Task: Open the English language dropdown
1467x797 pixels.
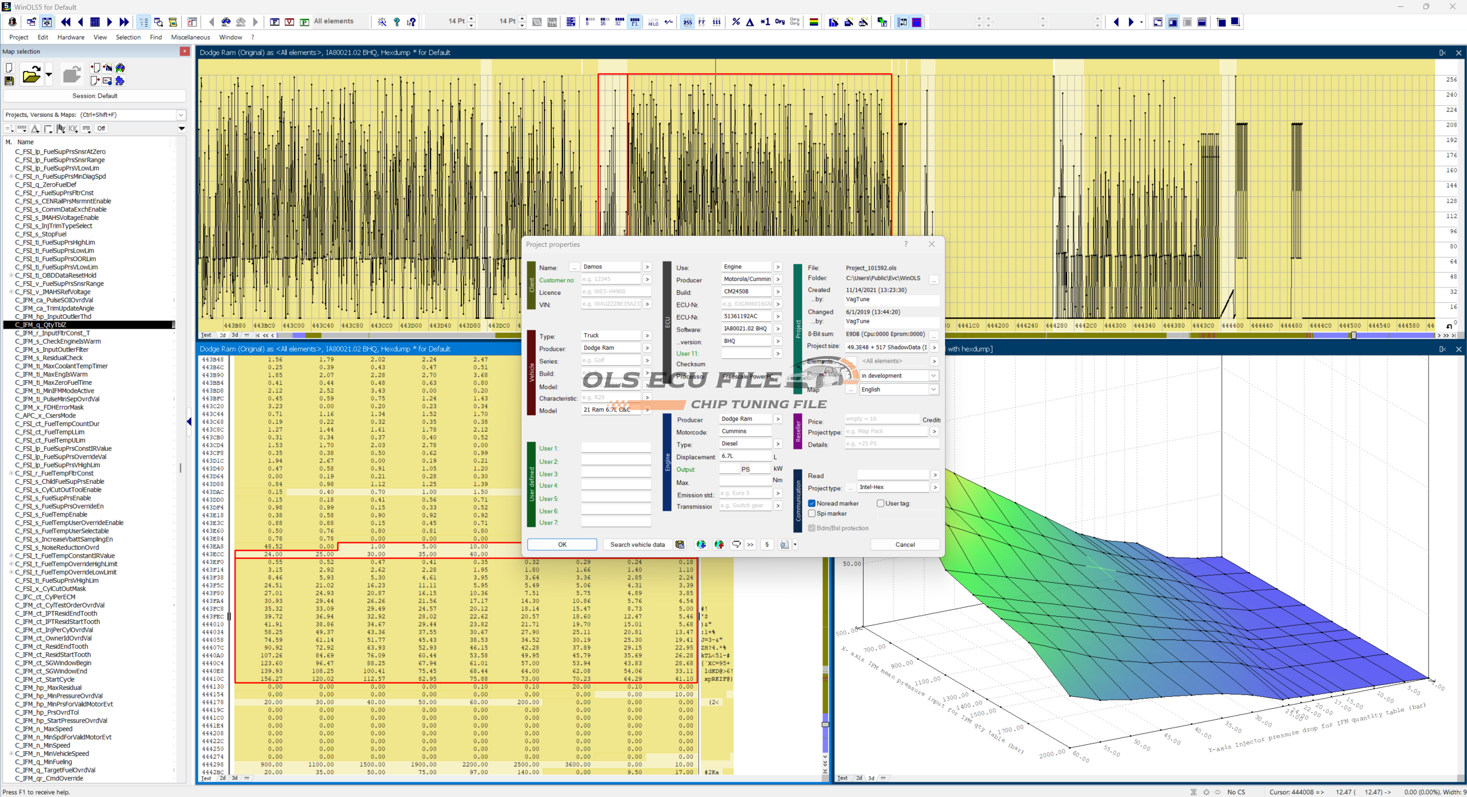Action: pyautogui.click(x=933, y=389)
